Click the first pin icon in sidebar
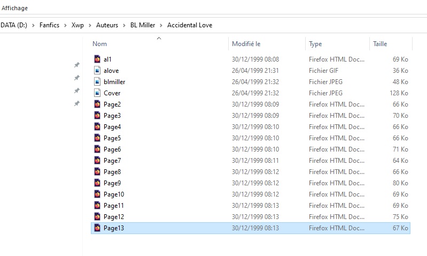The height and width of the screenshot is (256, 427). pyautogui.click(x=76, y=65)
